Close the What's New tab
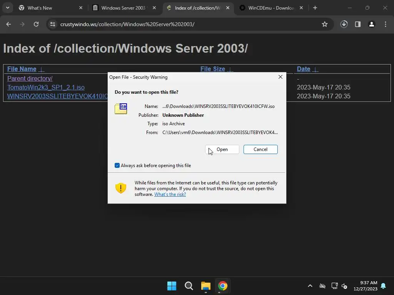This screenshot has height=295, width=394. coord(81,8)
